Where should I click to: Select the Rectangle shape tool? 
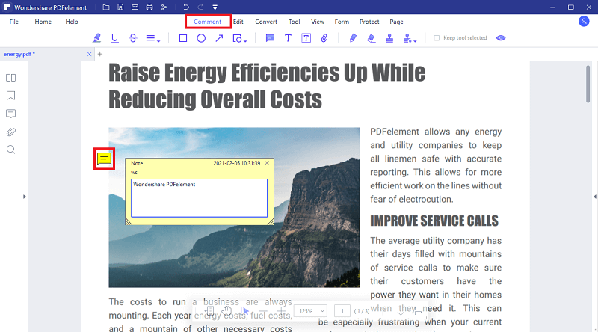tap(183, 38)
